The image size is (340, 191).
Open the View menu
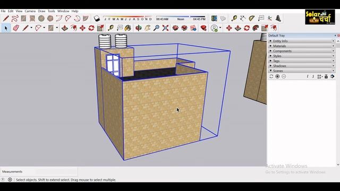pyautogui.click(x=19, y=11)
